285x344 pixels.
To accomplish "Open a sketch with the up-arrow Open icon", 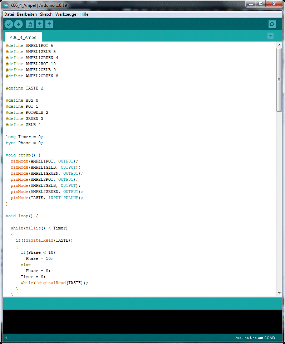I will [39, 24].
